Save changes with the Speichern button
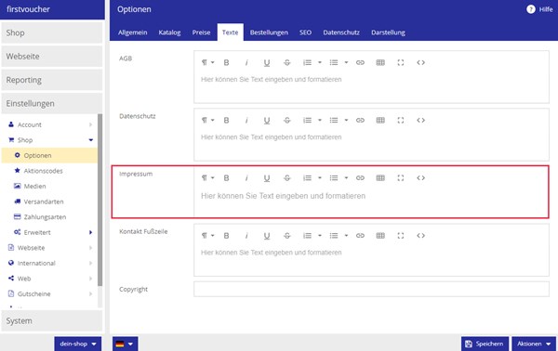This screenshot has width=558, height=351. click(485, 344)
